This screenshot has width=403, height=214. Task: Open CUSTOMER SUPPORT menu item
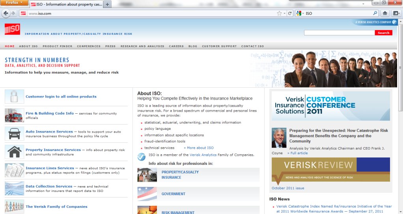pos(219,46)
